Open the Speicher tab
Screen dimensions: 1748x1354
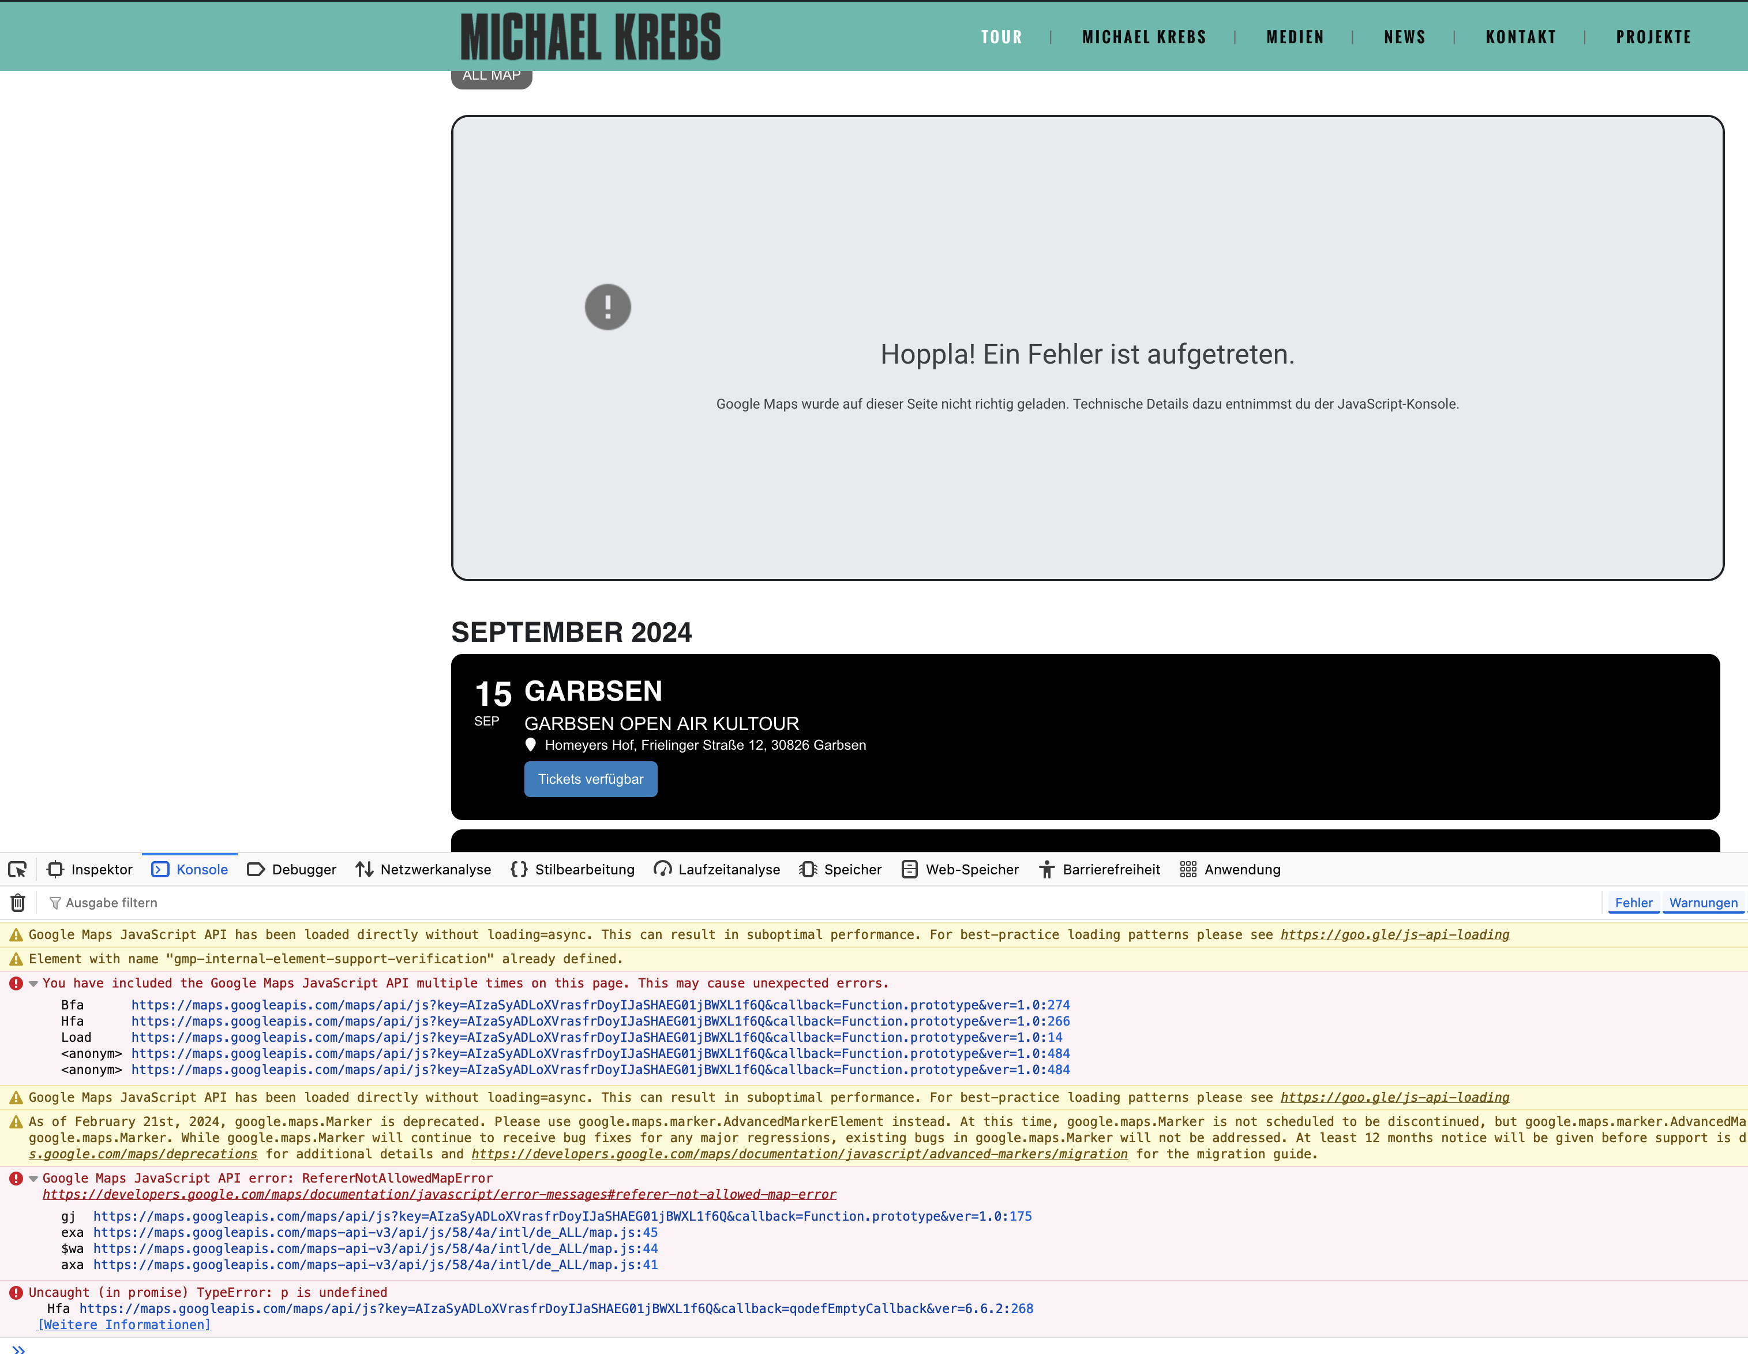pos(841,870)
